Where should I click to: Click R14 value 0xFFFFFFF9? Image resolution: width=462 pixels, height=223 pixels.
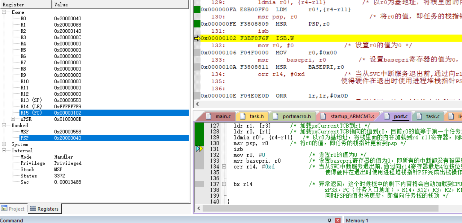[x=68, y=107]
